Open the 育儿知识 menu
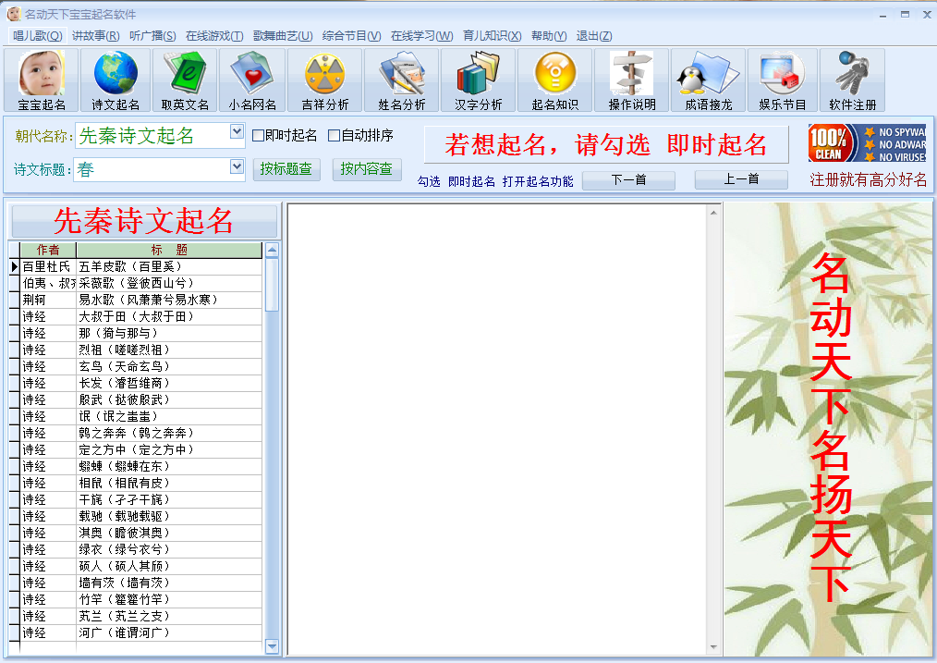This screenshot has width=937, height=663. point(492,36)
